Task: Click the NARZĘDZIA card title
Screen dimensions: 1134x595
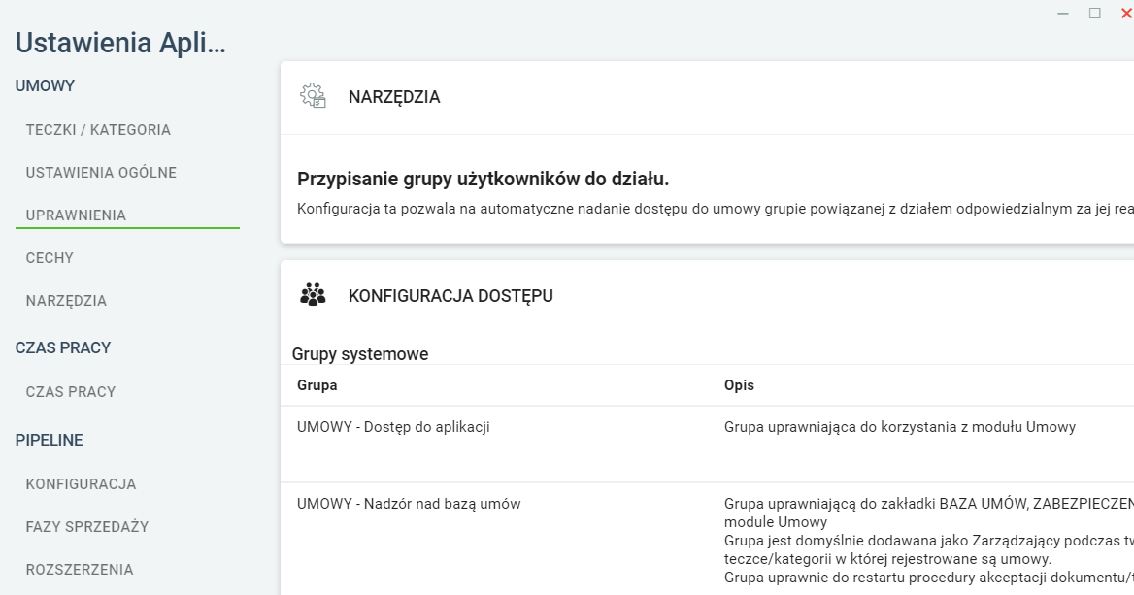Action: (394, 97)
